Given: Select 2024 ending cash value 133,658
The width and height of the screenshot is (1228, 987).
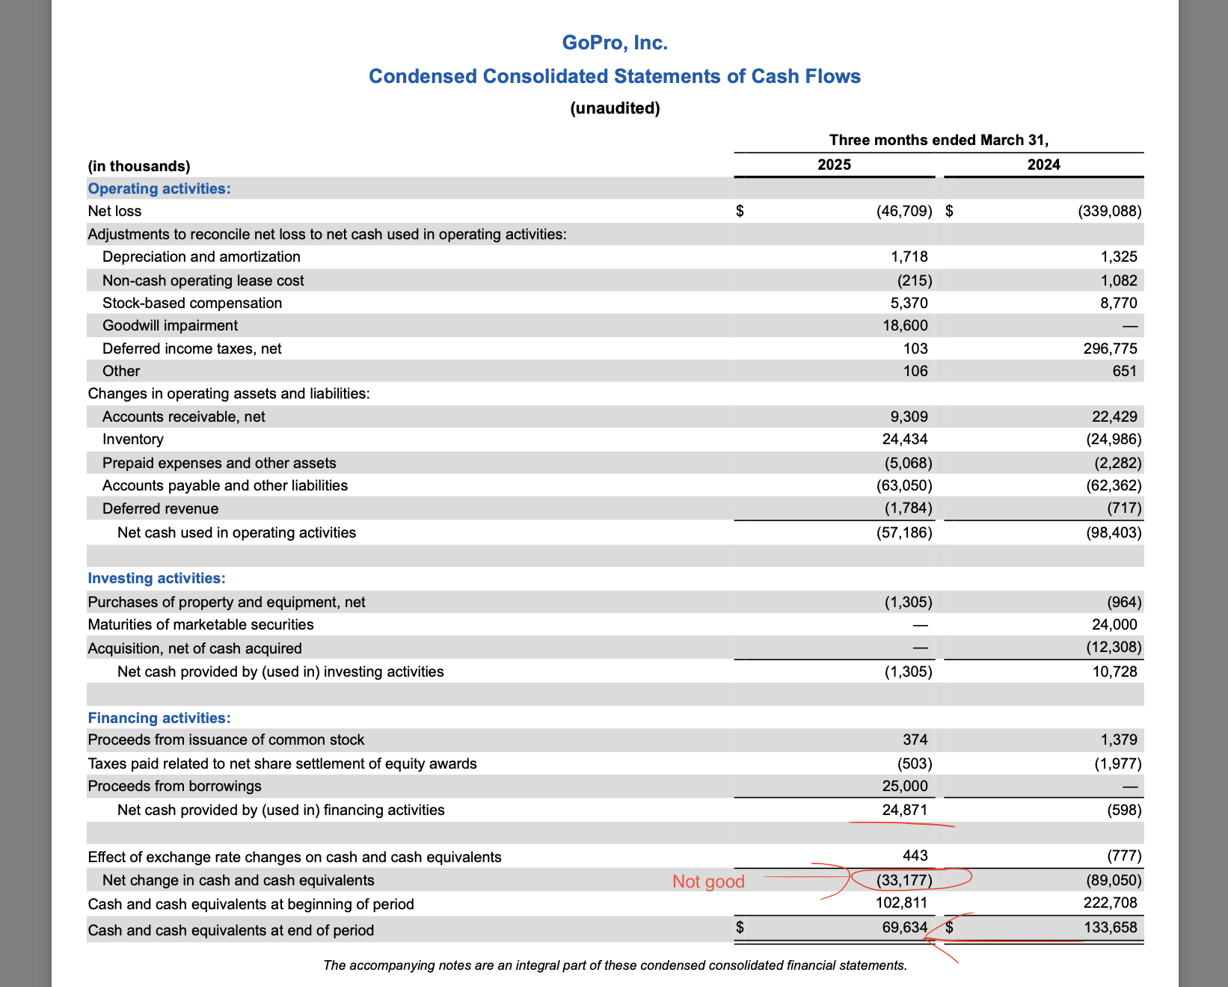Looking at the screenshot, I should (1111, 927).
